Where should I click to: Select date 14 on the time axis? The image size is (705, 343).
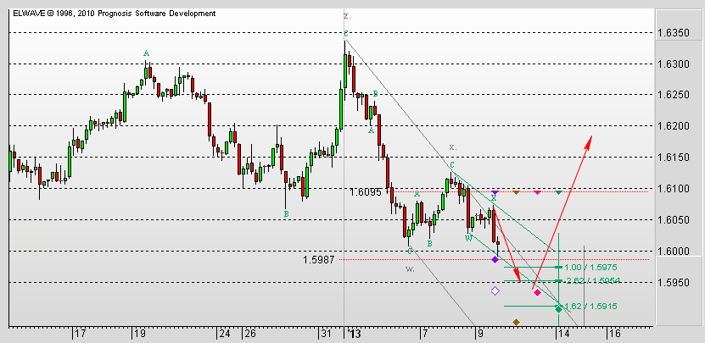click(562, 334)
